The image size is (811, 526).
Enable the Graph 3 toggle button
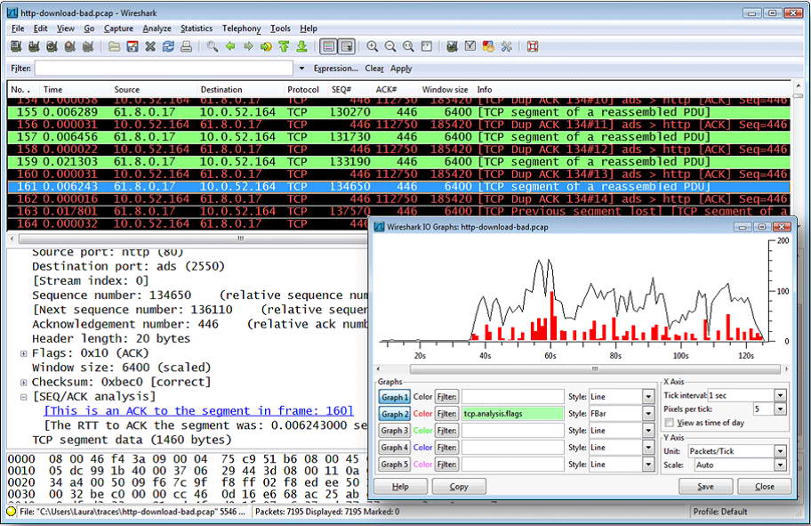coord(395,431)
